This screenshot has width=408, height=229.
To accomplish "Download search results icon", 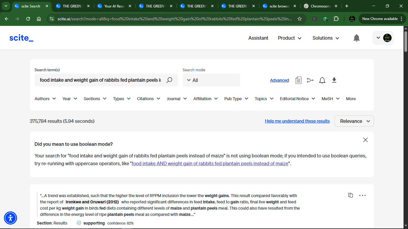I will (x=334, y=80).
